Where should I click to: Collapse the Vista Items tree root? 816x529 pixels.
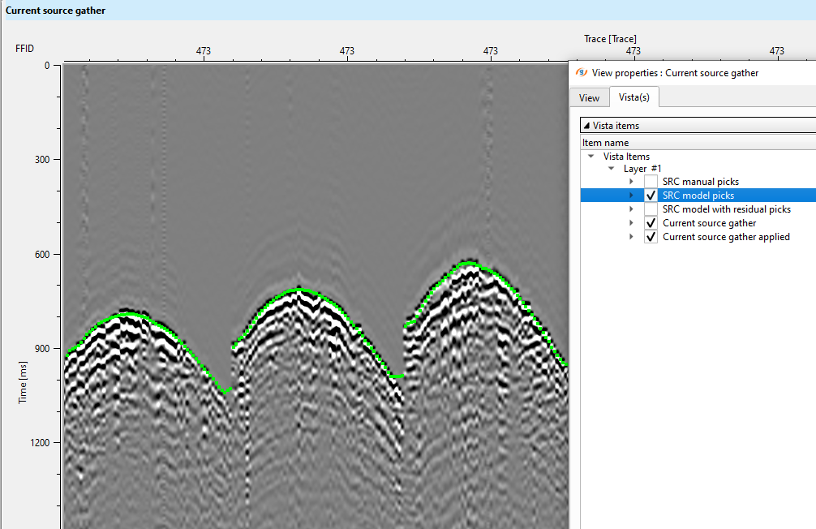[591, 157]
